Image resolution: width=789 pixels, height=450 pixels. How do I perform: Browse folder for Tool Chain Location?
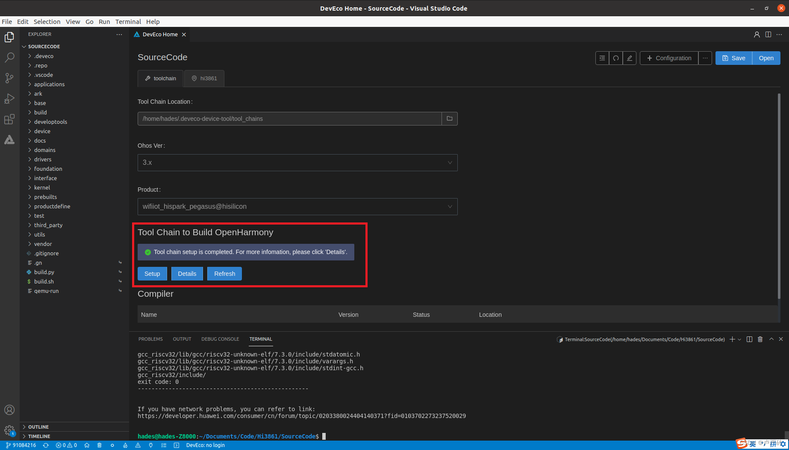(450, 119)
